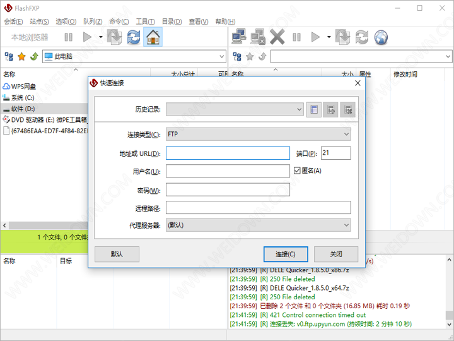
Task: Click the remote pane play icon
Action: 315,37
